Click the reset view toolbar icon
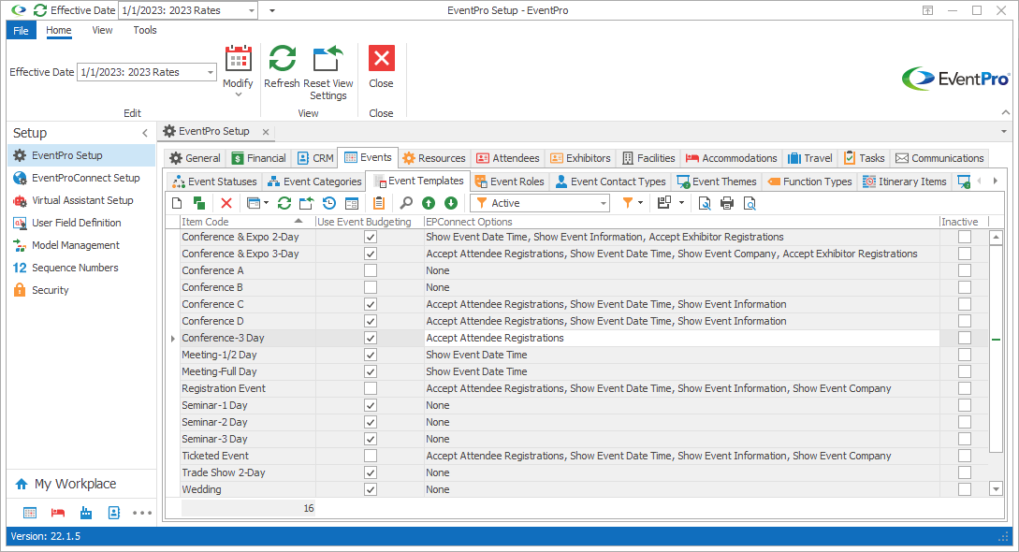1019x552 pixels. [x=306, y=203]
